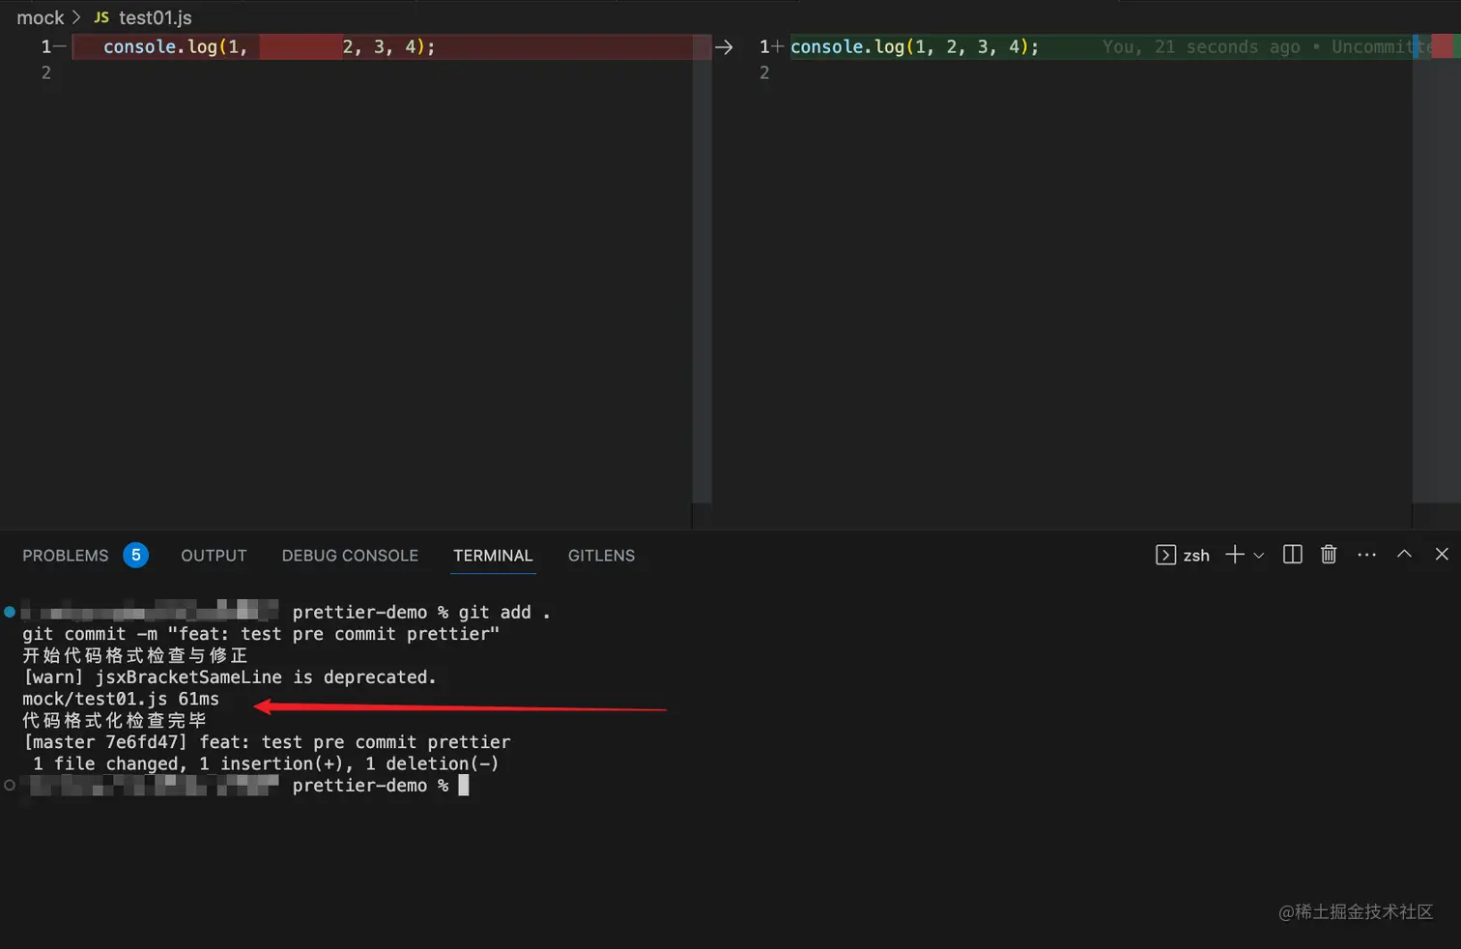Click the arrow icon between the diff panes
Image resolution: width=1461 pixels, height=949 pixels.
pyautogui.click(x=724, y=45)
